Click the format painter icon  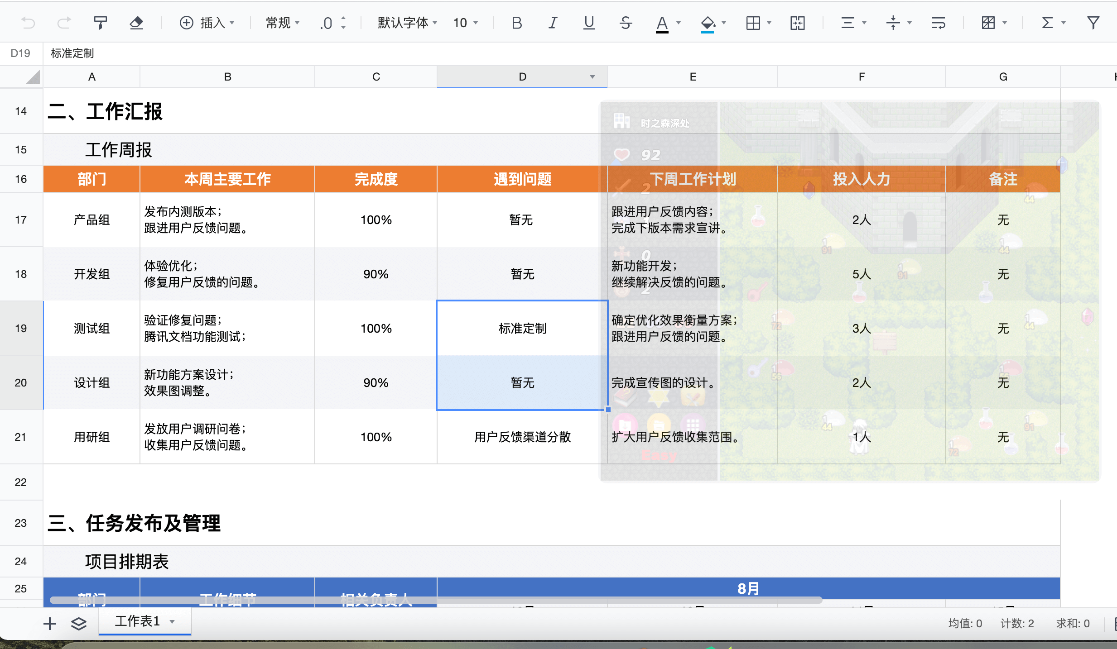[100, 23]
